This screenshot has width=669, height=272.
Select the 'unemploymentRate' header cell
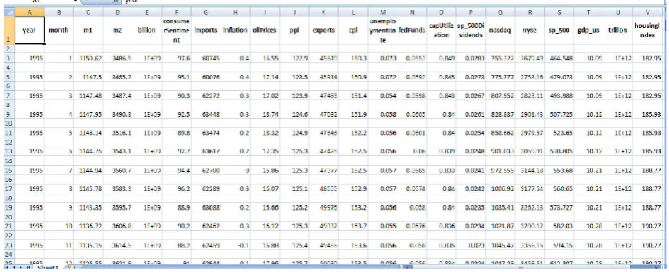(x=383, y=31)
